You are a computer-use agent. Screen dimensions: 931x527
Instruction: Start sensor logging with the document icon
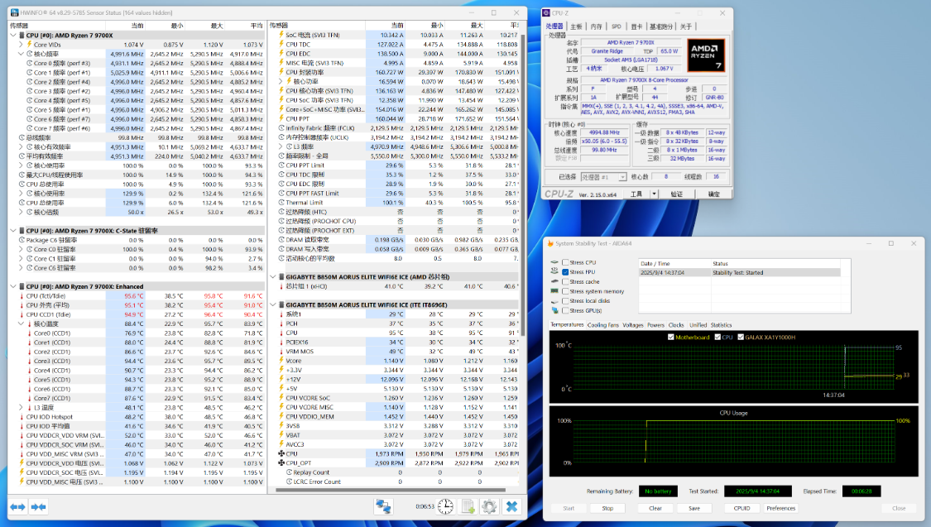468,506
